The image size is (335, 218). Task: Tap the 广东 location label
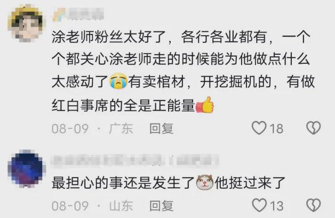(121, 129)
